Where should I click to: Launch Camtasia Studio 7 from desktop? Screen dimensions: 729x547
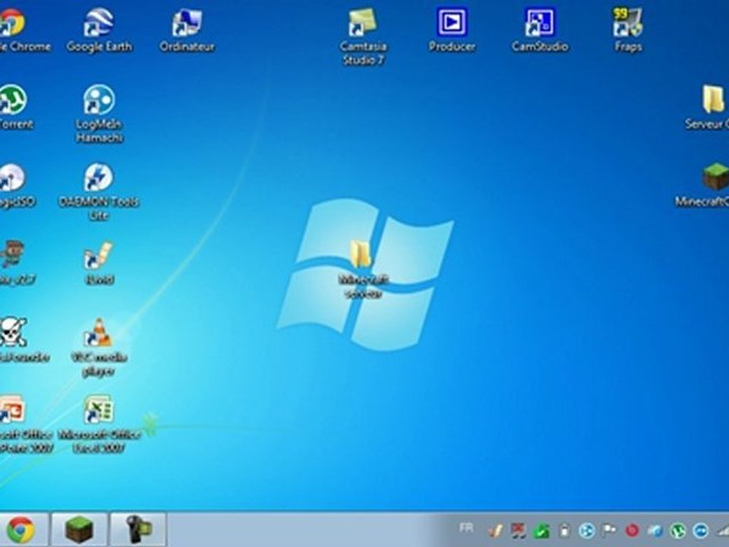(x=363, y=36)
